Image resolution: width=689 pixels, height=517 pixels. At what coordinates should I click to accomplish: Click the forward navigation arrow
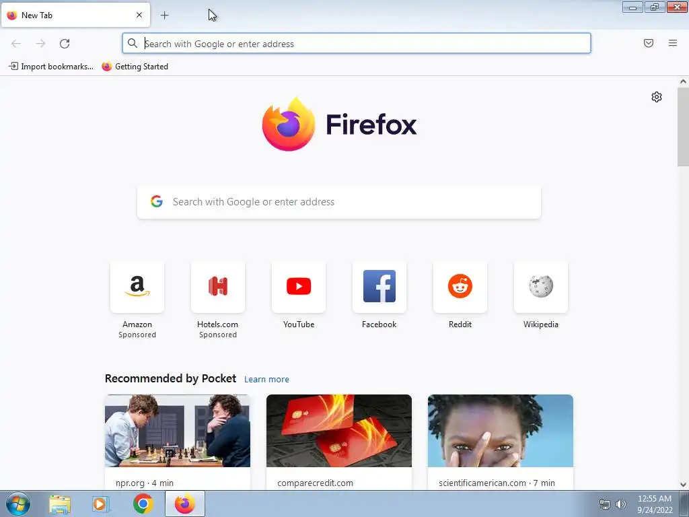40,44
